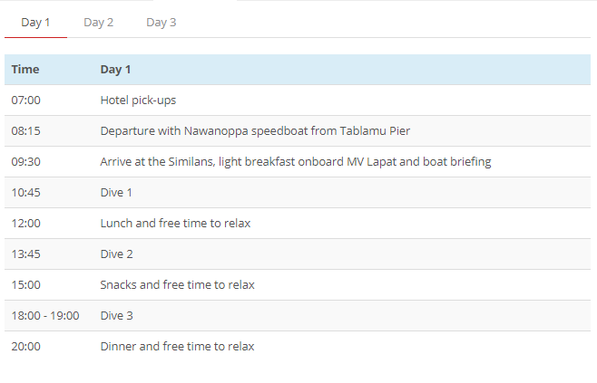Click the Day 1 column header
Screen dimensions: 597x383
pos(115,70)
